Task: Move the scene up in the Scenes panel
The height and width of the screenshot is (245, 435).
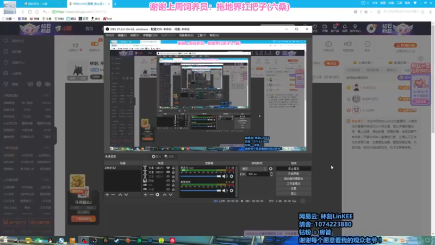Action: tap(120, 195)
